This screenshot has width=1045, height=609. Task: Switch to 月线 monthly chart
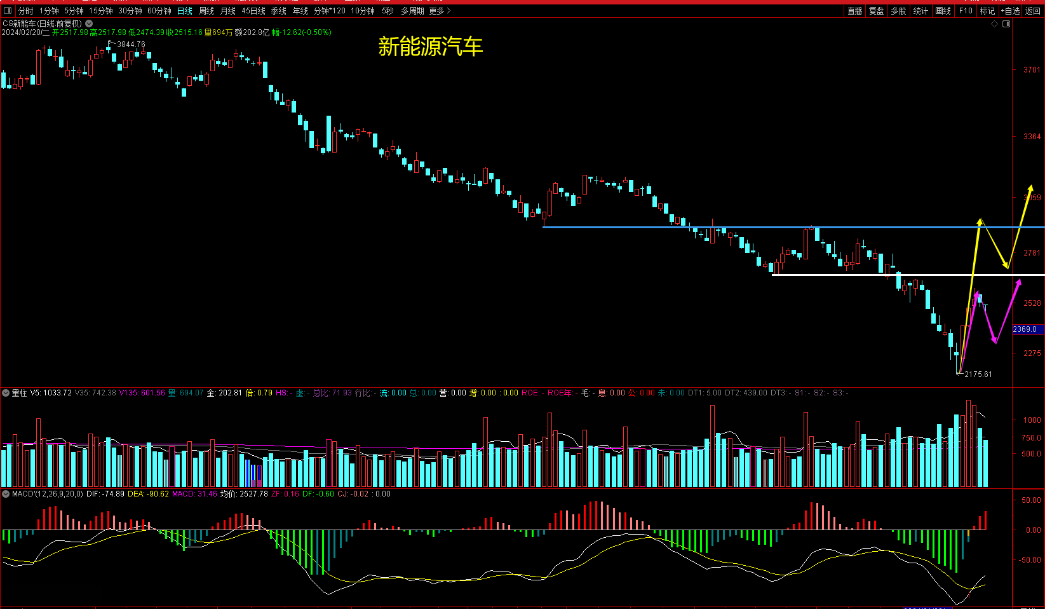coord(228,11)
